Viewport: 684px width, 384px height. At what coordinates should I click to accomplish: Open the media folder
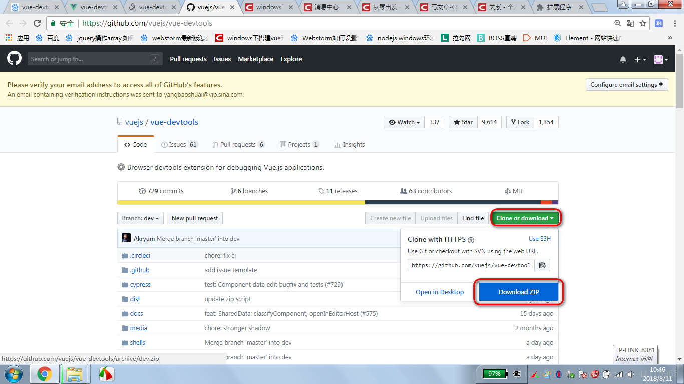coord(138,328)
